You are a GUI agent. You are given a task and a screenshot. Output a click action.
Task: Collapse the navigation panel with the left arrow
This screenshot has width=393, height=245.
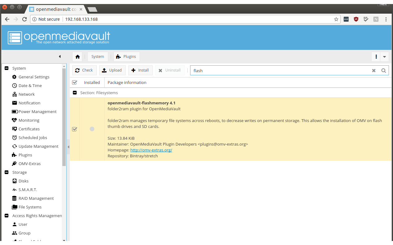click(60, 57)
